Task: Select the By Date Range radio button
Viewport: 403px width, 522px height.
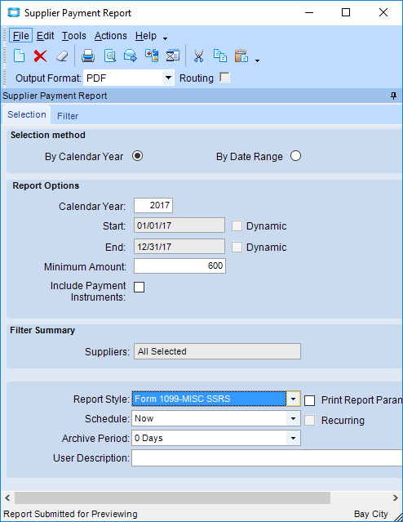Action: [x=295, y=156]
